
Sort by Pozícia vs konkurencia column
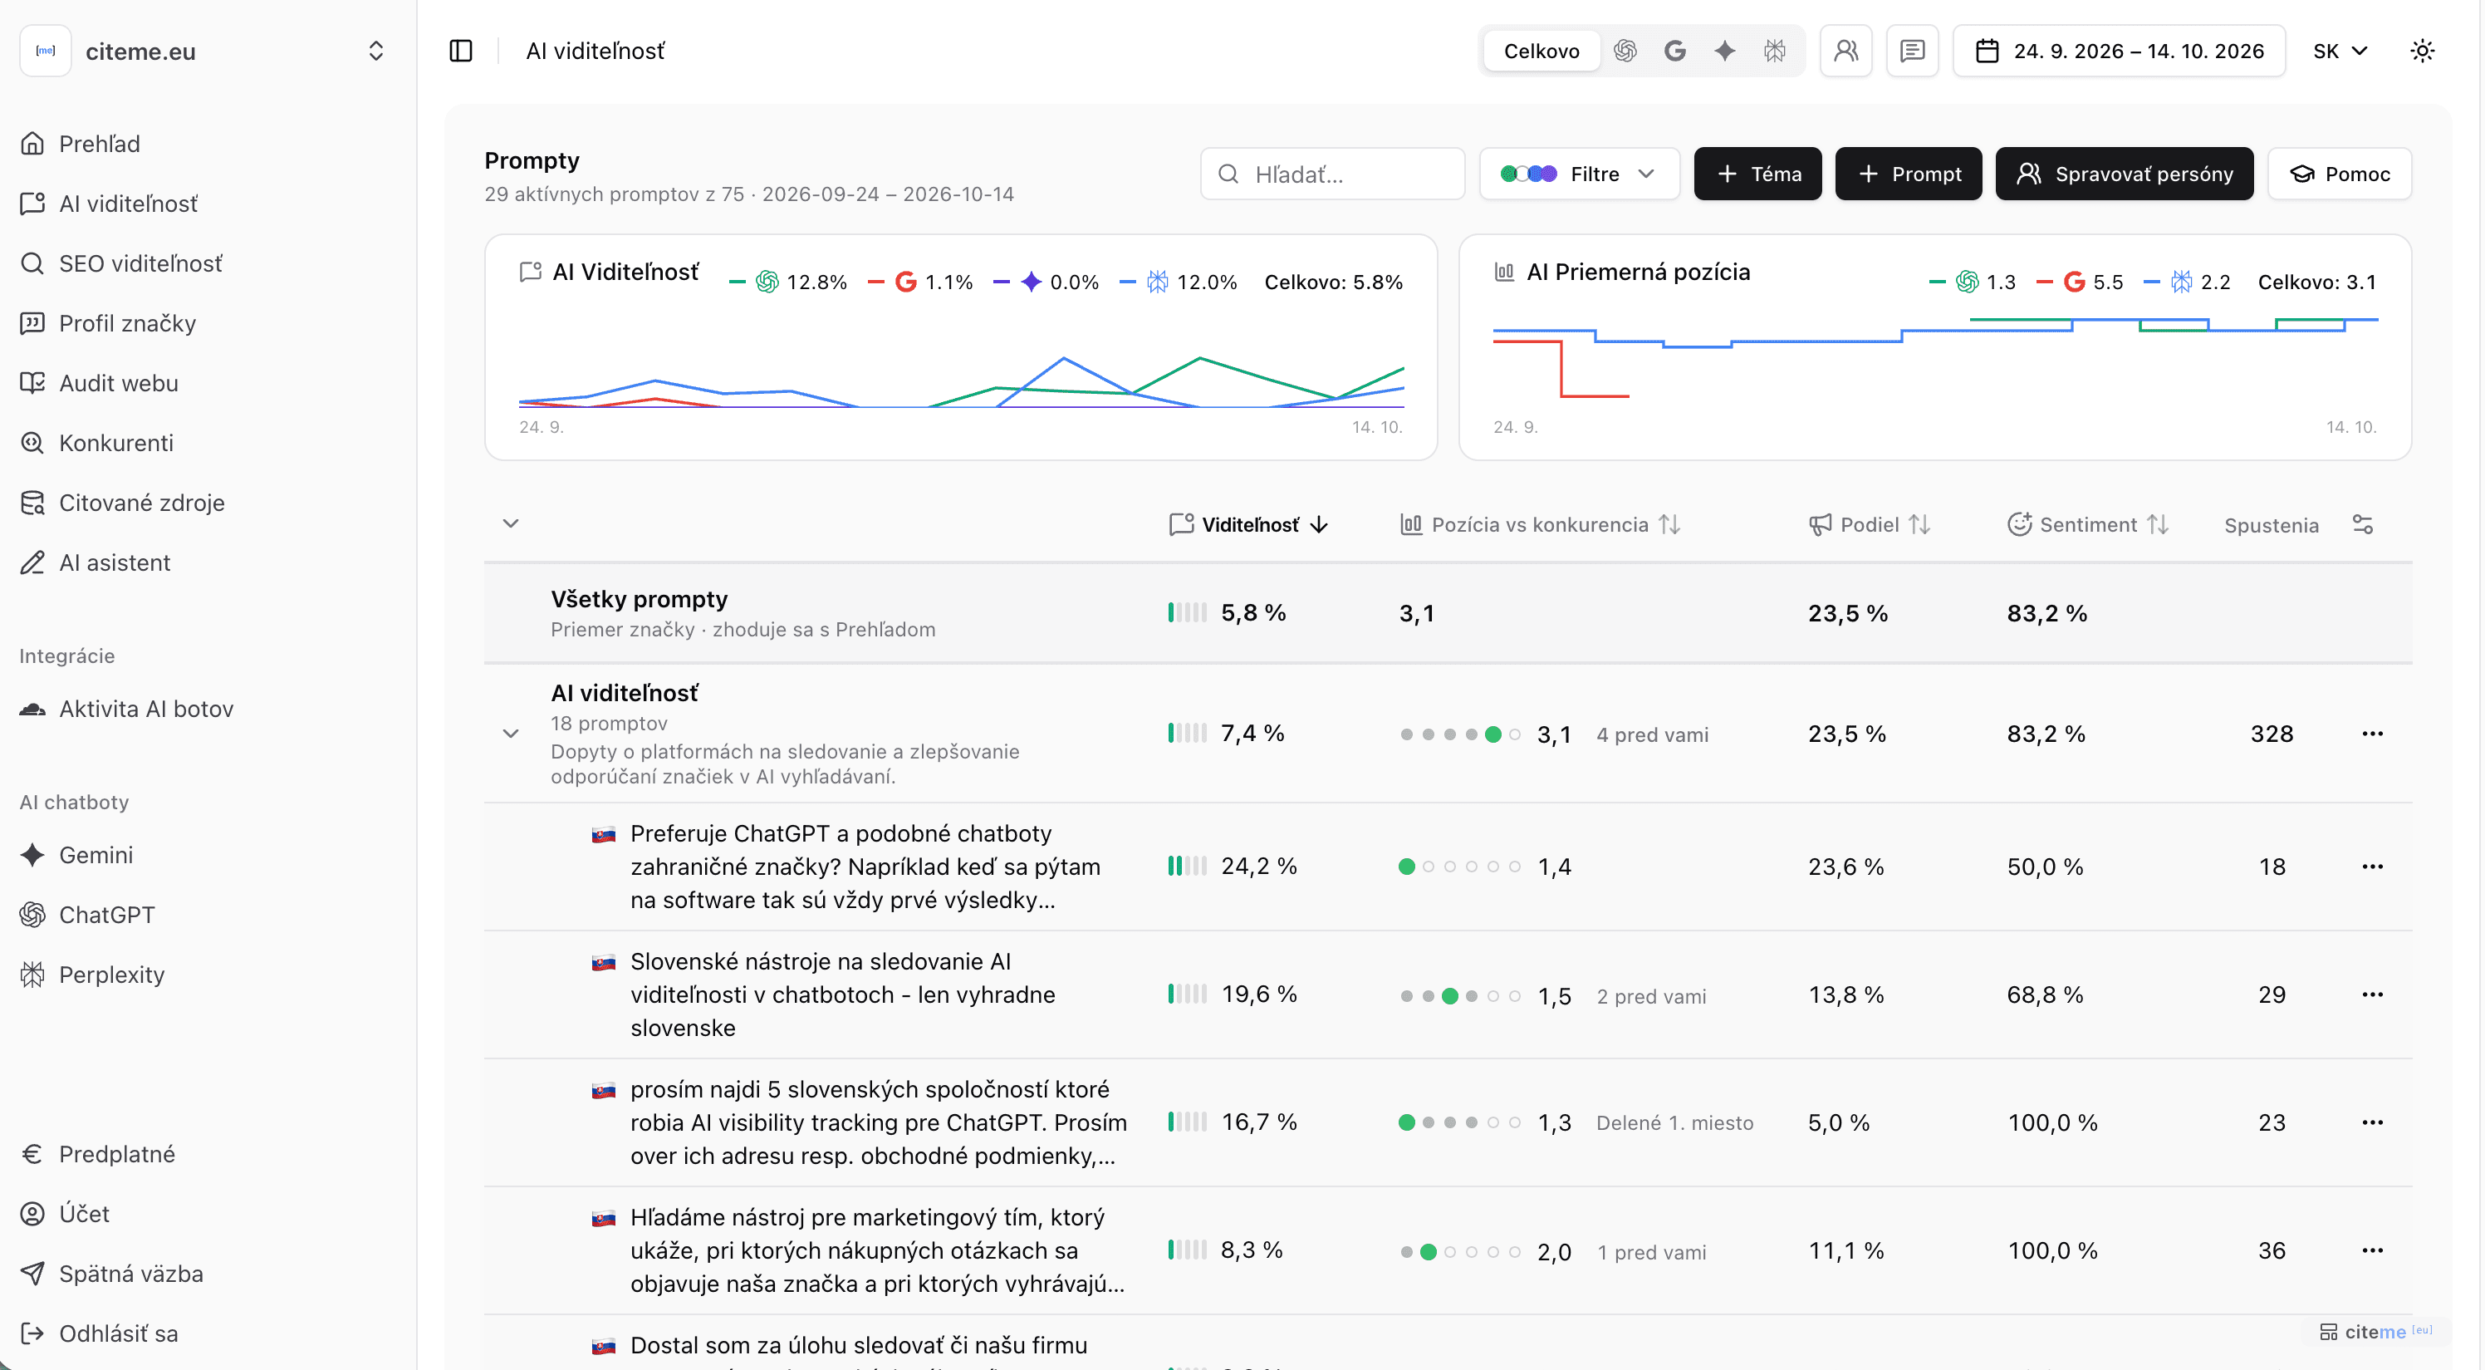coord(1541,524)
